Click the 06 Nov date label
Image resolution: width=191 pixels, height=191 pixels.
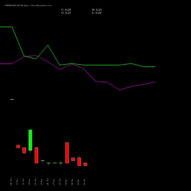click(x=11, y=181)
